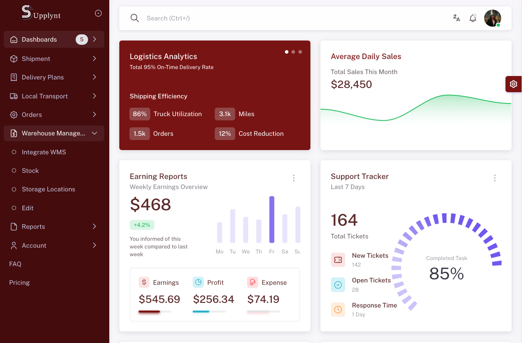Click the Upplynt logo icon
This screenshot has width=522, height=343.
[x=27, y=12]
